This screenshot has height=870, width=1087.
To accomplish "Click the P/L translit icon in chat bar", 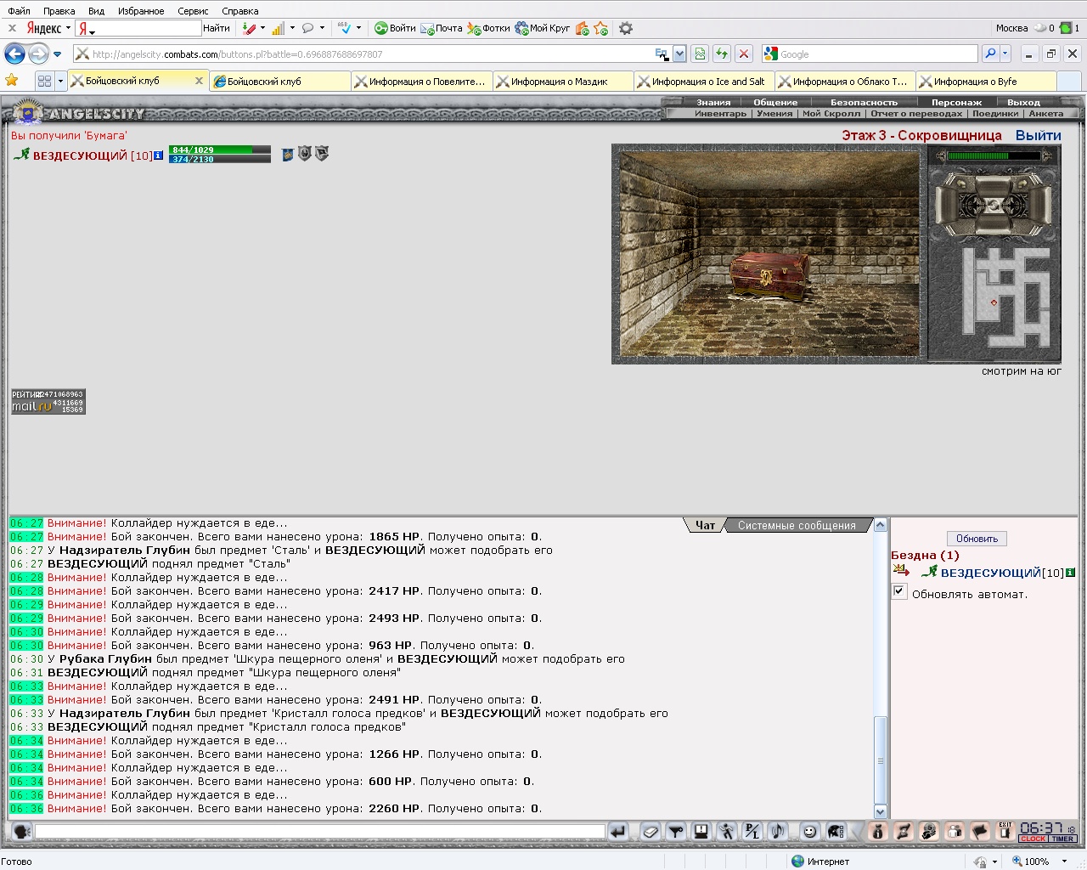I will tap(752, 832).
